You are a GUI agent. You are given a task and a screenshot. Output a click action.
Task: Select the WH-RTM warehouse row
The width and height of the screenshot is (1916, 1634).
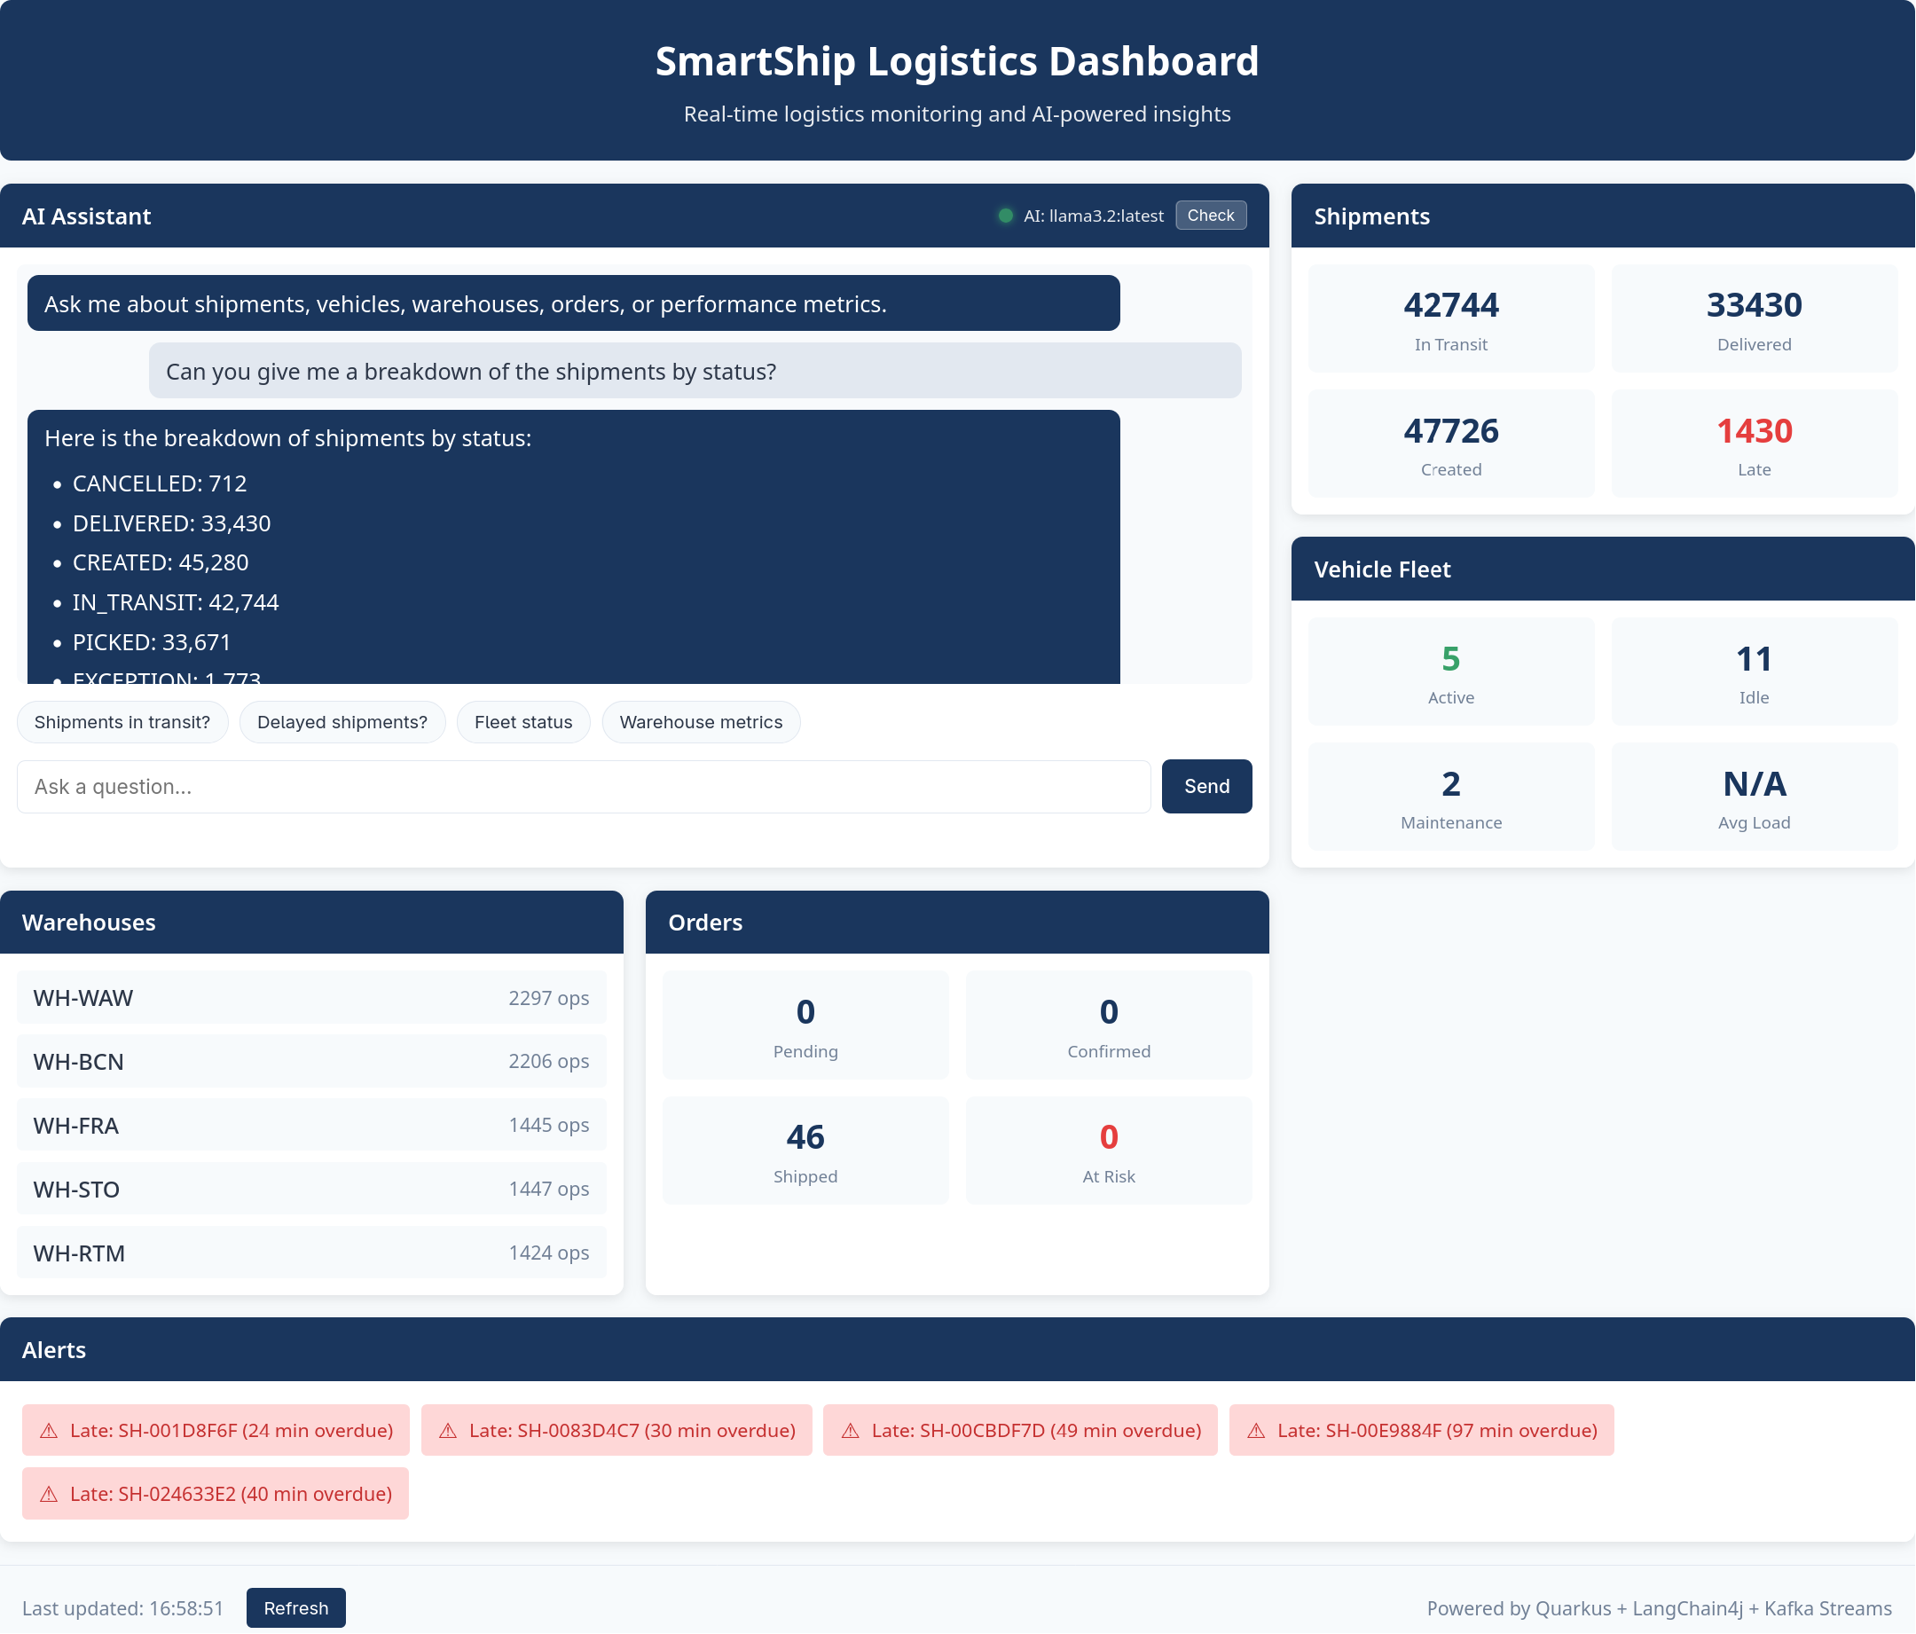point(311,1253)
